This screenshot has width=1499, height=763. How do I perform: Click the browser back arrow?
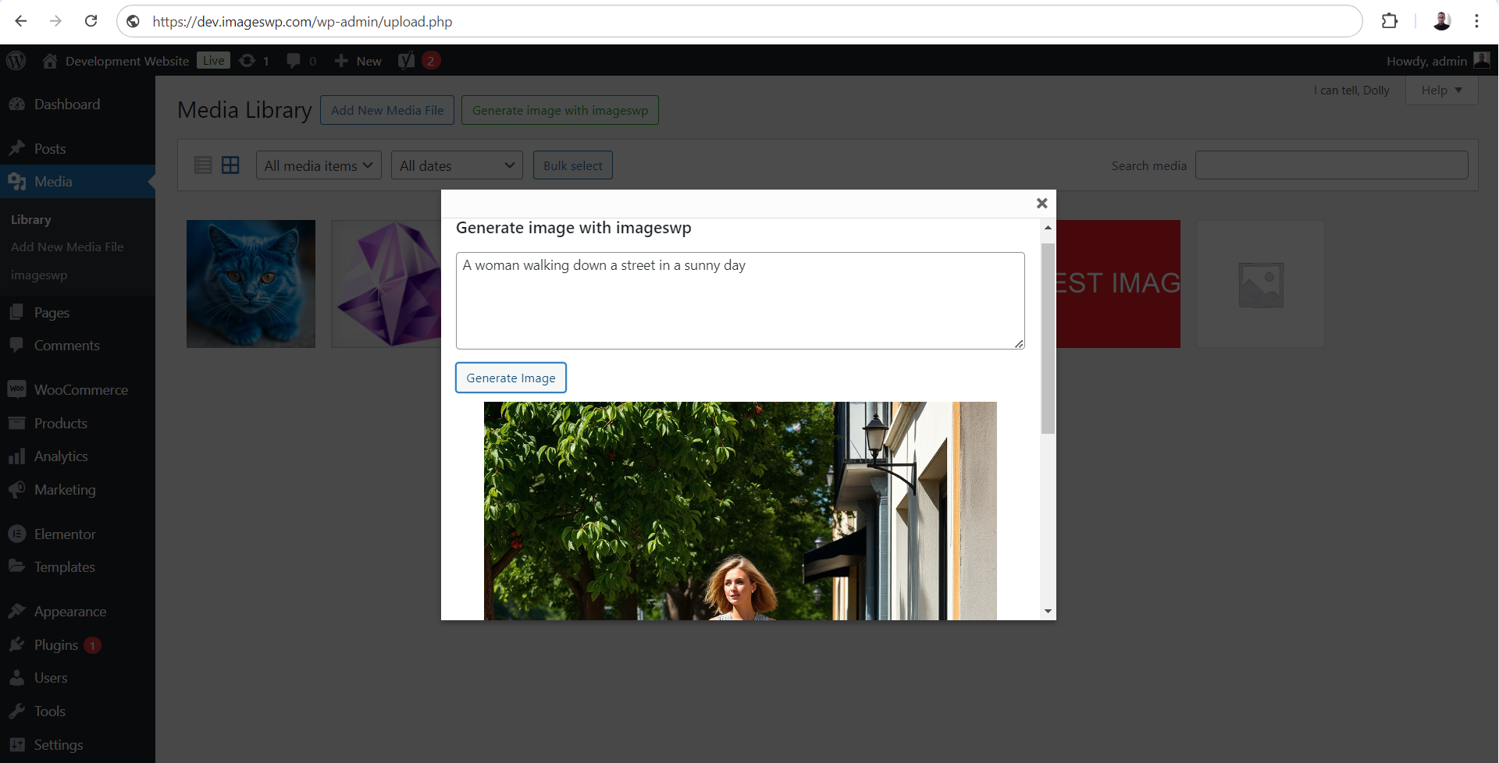click(x=21, y=21)
